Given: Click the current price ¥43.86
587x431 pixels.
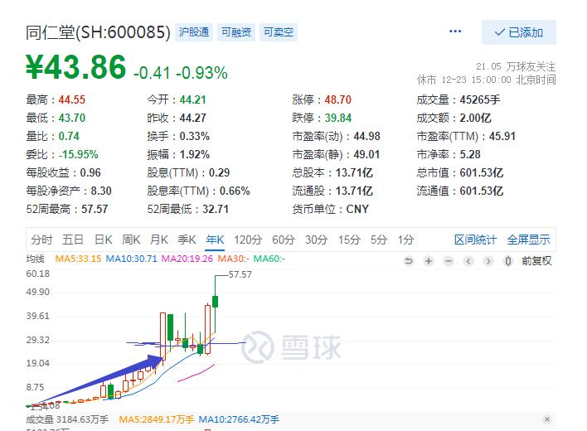Looking at the screenshot, I should [x=76, y=67].
